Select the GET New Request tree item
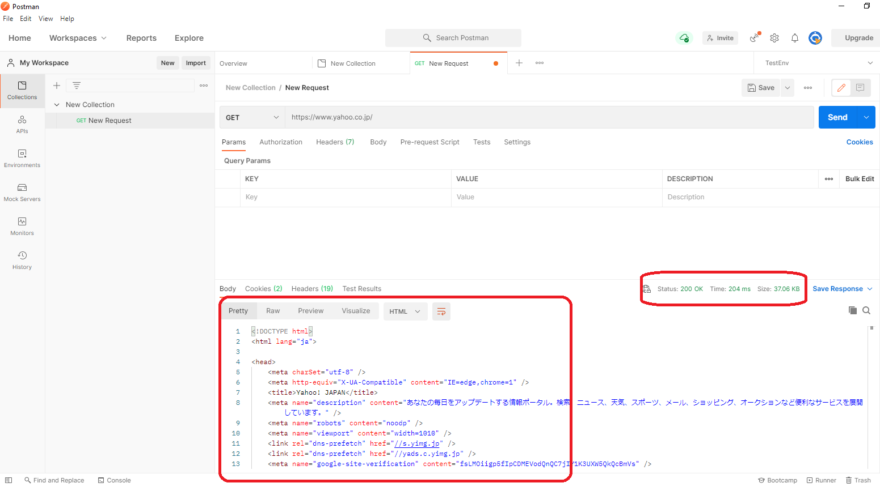This screenshot has width=880, height=487. click(x=130, y=121)
